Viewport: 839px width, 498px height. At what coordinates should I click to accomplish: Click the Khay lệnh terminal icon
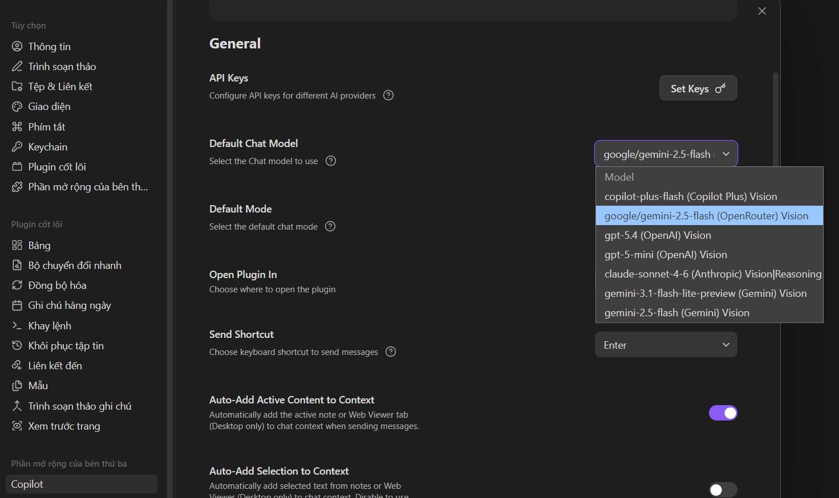click(x=17, y=325)
